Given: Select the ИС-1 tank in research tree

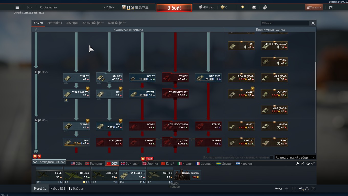Looking at the screenshot, I should (109, 94).
